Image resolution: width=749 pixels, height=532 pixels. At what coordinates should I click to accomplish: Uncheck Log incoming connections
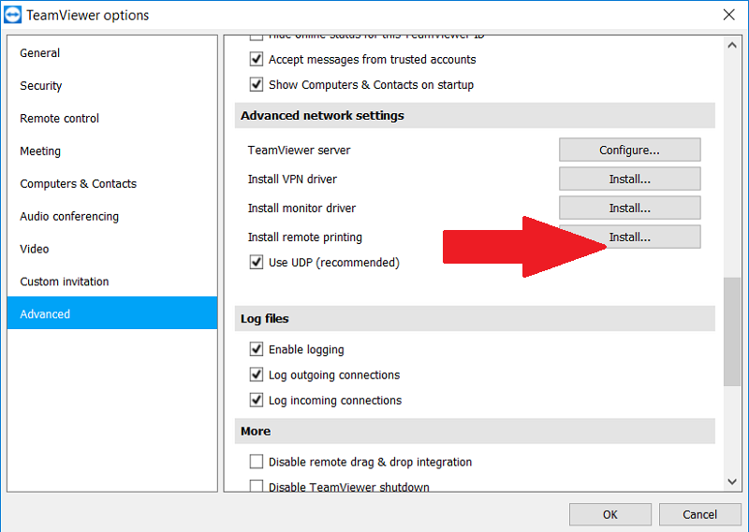click(x=256, y=400)
